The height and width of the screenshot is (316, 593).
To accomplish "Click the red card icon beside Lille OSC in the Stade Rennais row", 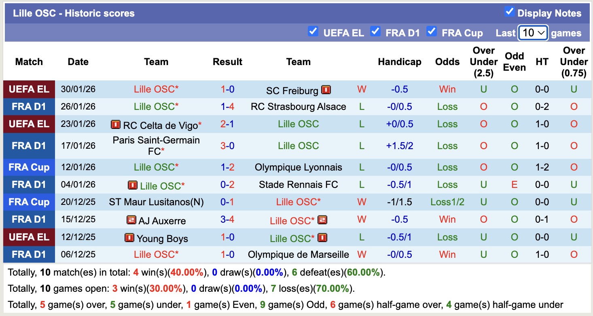I will point(133,185).
